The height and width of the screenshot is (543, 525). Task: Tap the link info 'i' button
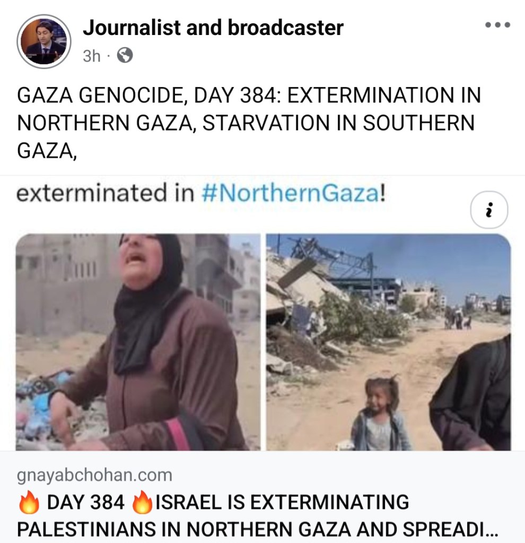[x=488, y=210]
